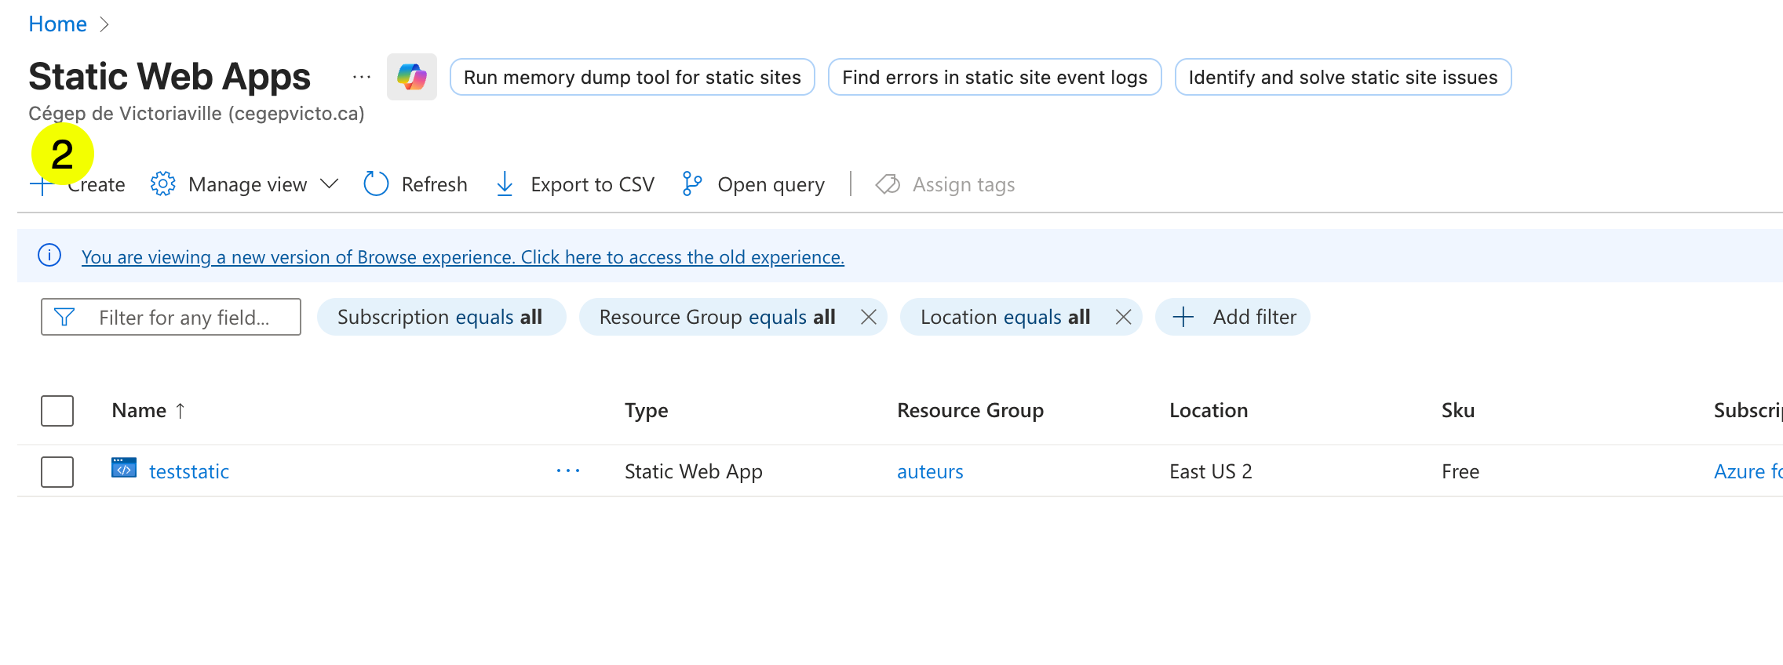Sort by the Location column header
Image resolution: width=1783 pixels, height=665 pixels.
1209,410
